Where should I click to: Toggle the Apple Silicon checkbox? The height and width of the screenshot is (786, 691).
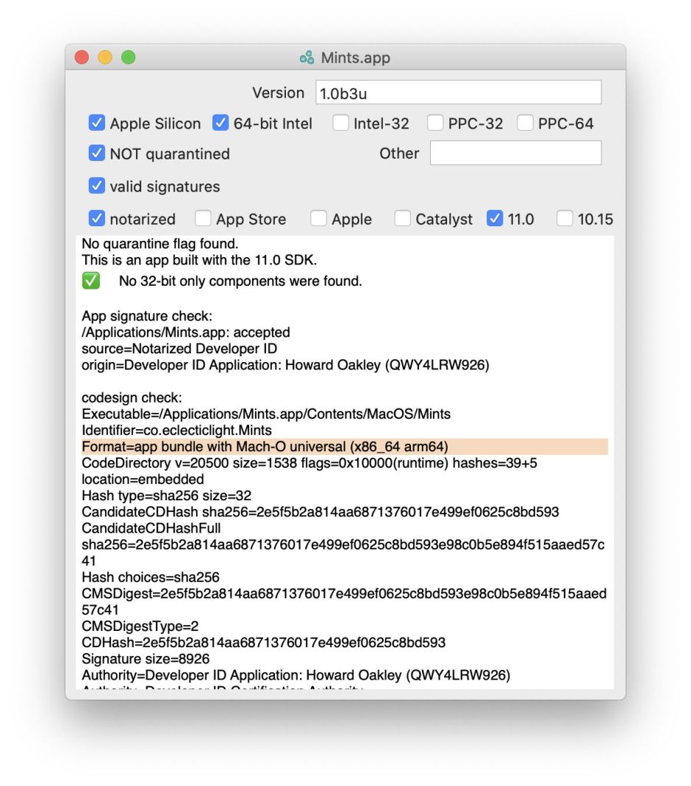click(97, 123)
